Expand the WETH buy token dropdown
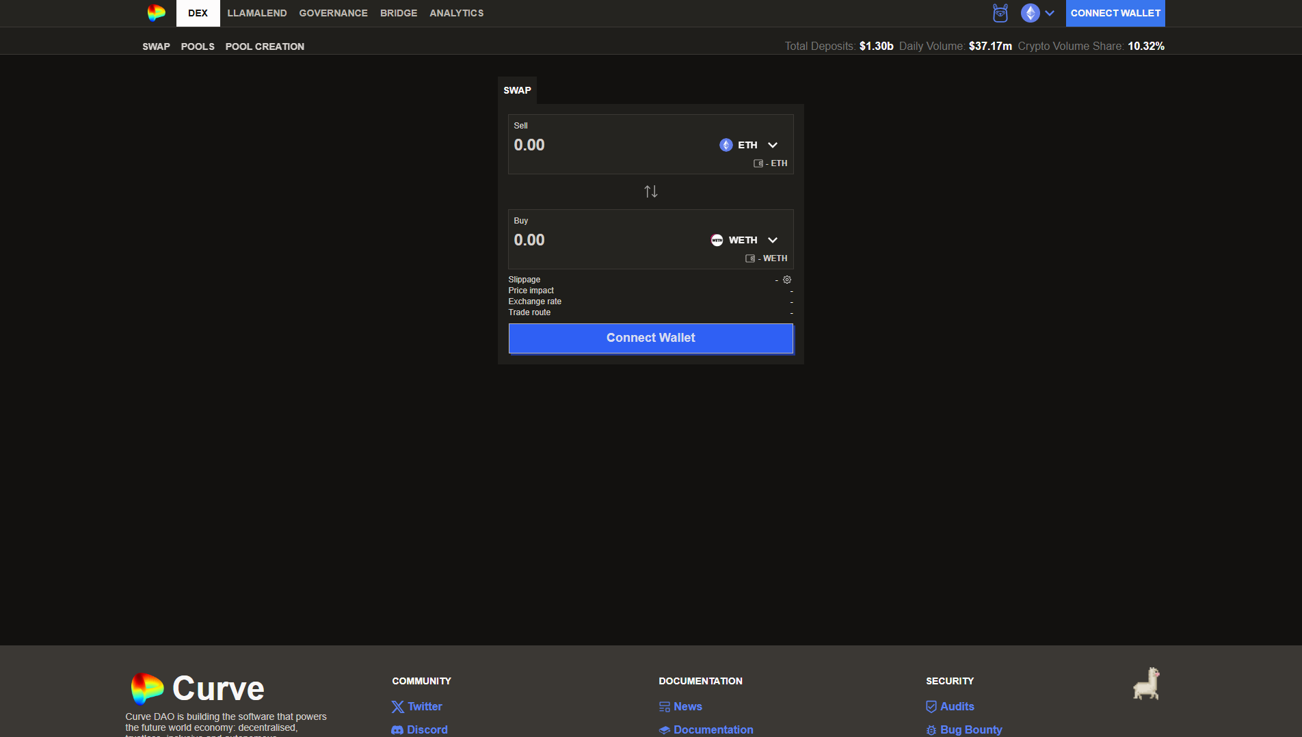1302x737 pixels. (773, 240)
